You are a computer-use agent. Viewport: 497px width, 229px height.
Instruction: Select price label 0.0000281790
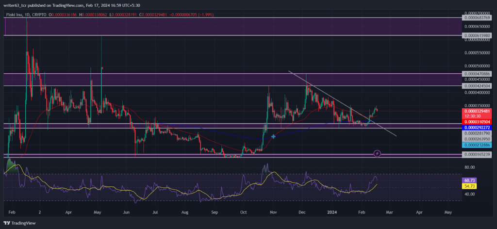tap(477, 133)
